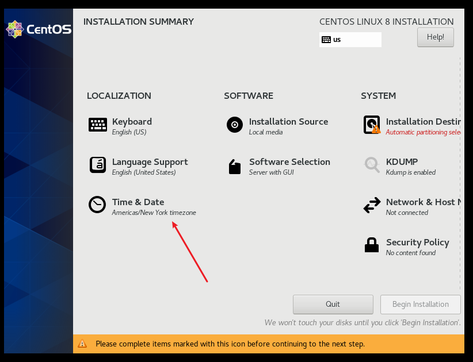Click 'Server with GUI' text
Screen dimensions: 473x362
(x=271, y=172)
